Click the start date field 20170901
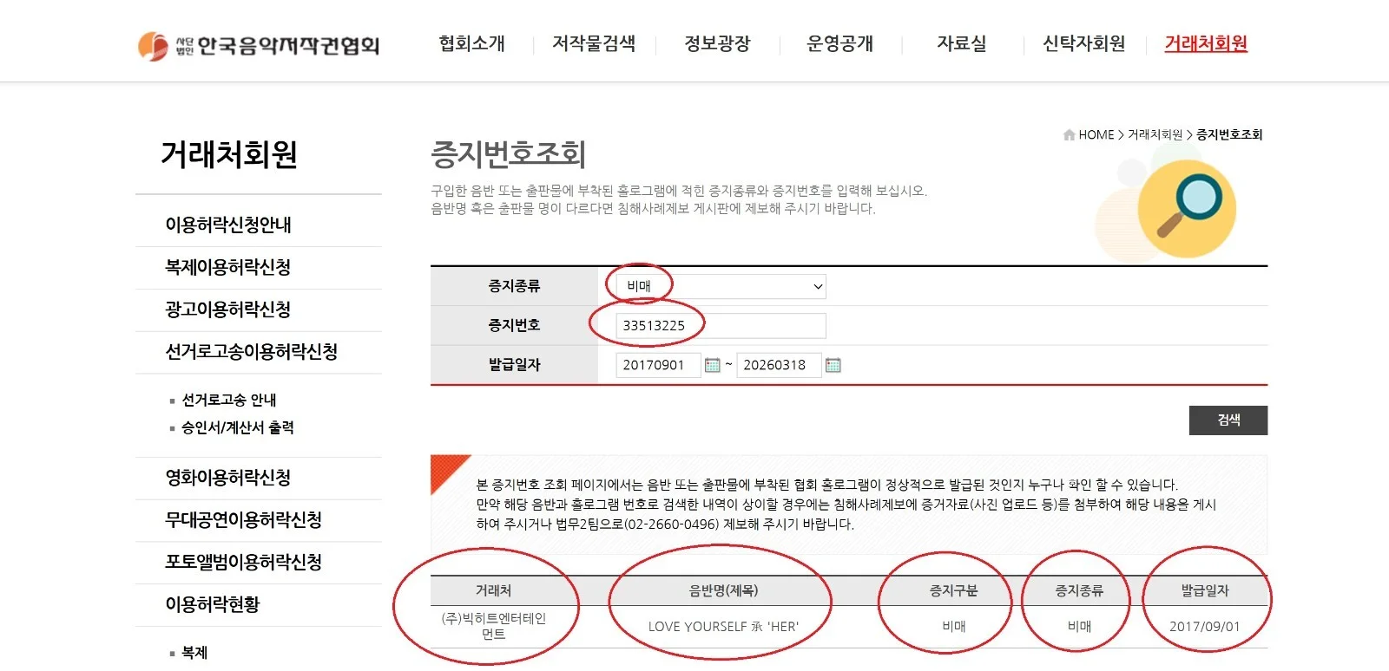This screenshot has height=671, width=1389. coord(658,365)
